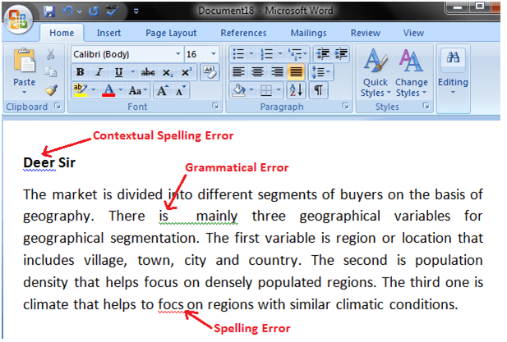Switch to the Insert tab
This screenshot has height=342, width=507.
pos(108,33)
